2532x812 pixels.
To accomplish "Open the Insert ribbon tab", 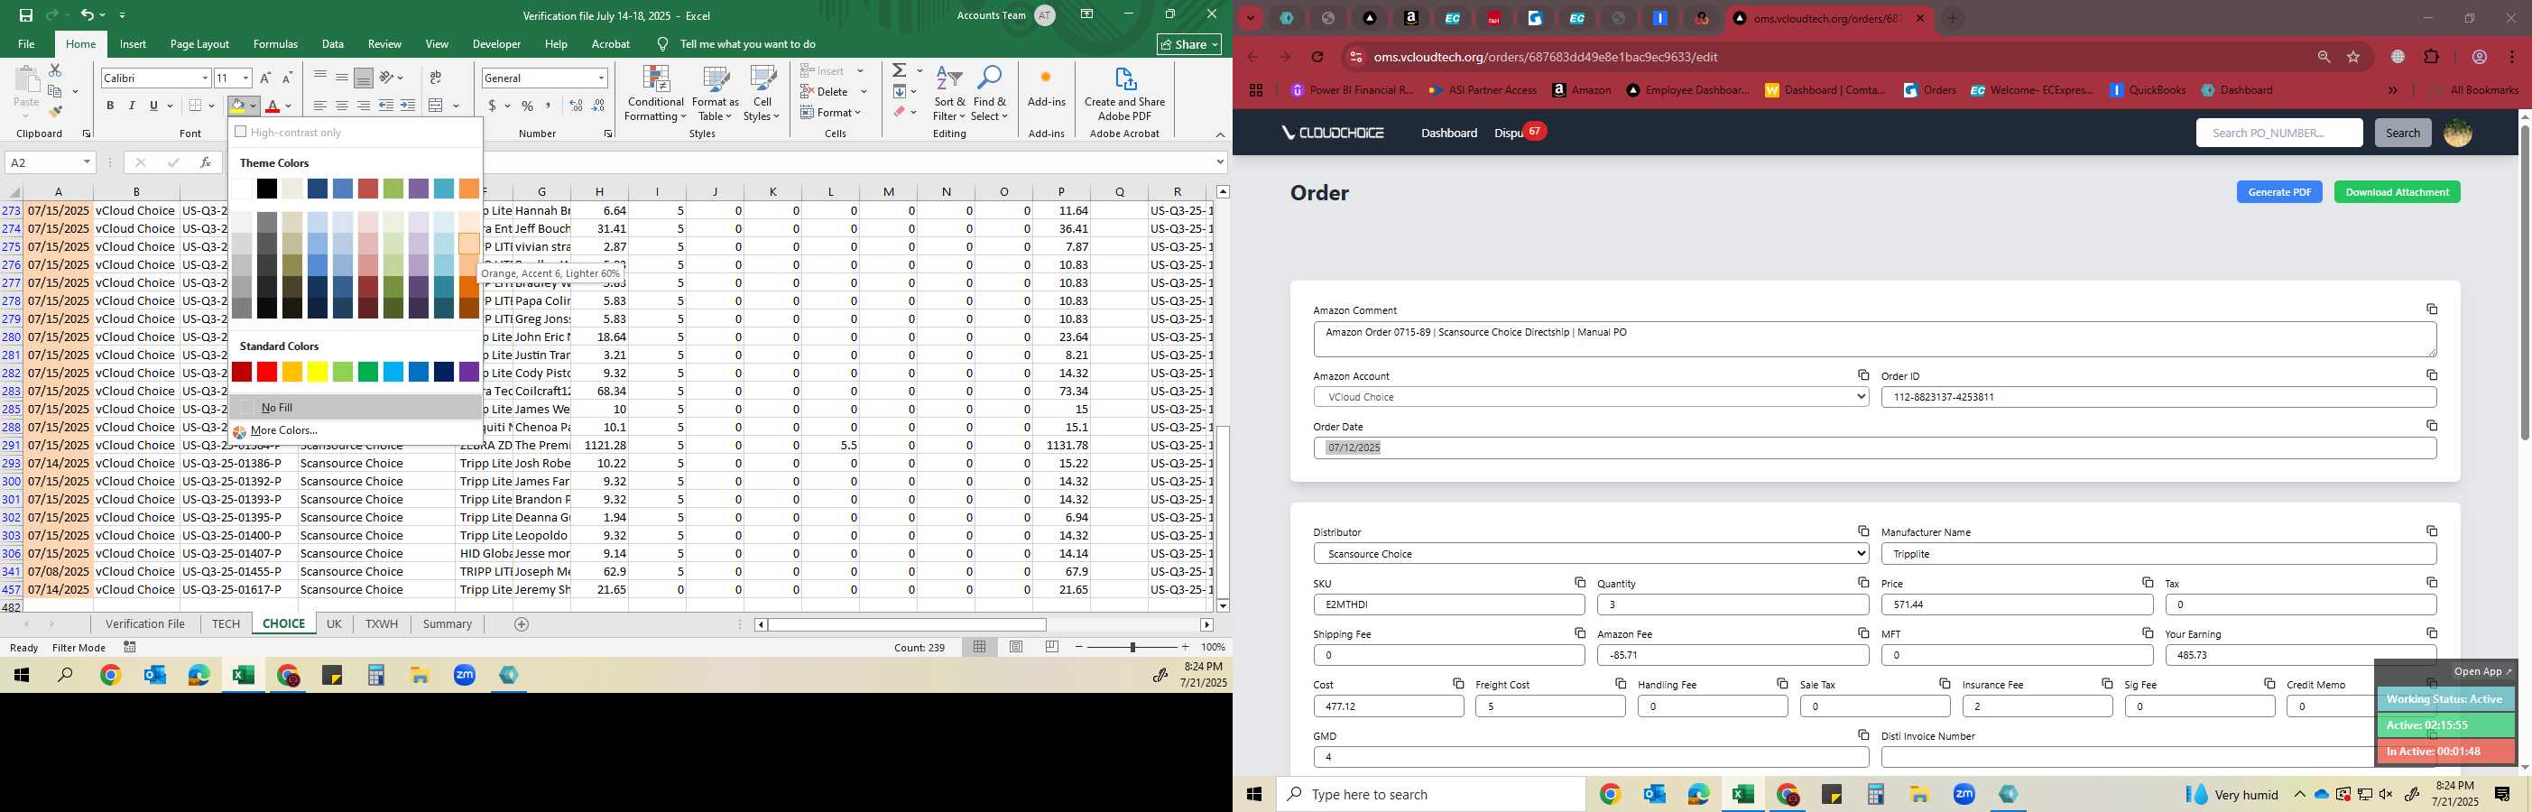I will pyautogui.click(x=133, y=44).
